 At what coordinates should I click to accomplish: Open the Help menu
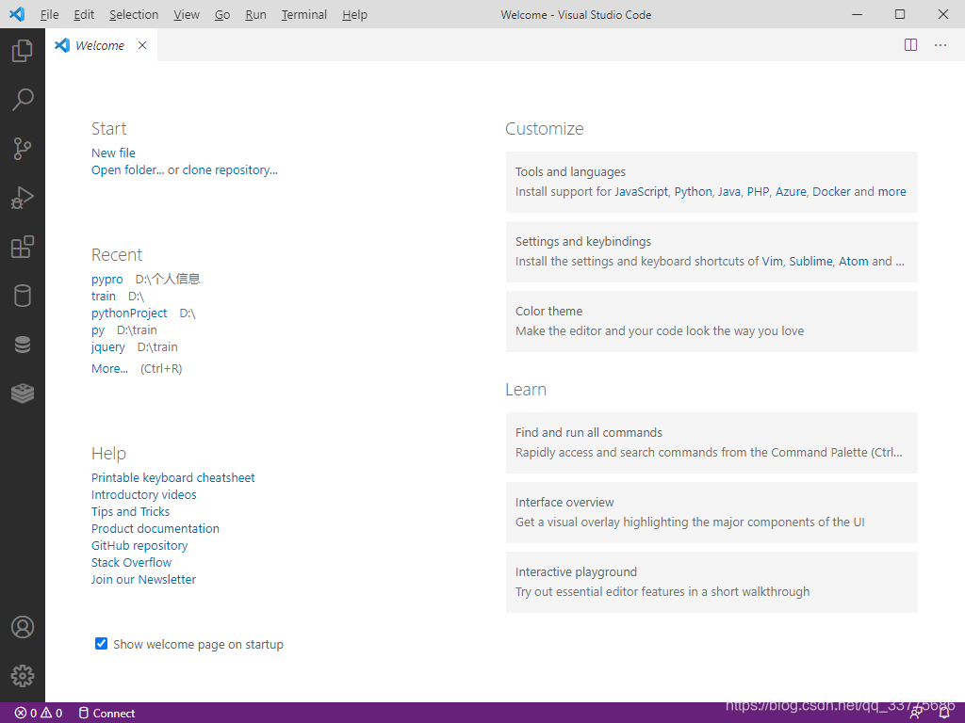point(354,15)
